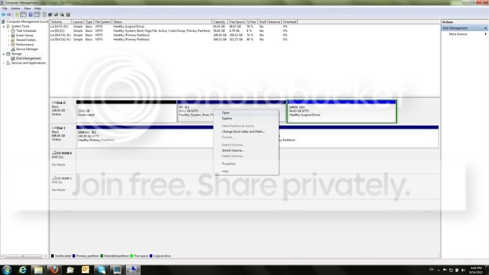This screenshot has height=275, width=489.
Task: Select Device Manager in the tree
Action: click(27, 50)
